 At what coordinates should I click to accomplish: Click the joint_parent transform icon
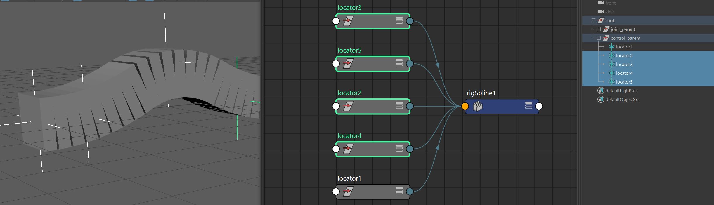coord(606,29)
